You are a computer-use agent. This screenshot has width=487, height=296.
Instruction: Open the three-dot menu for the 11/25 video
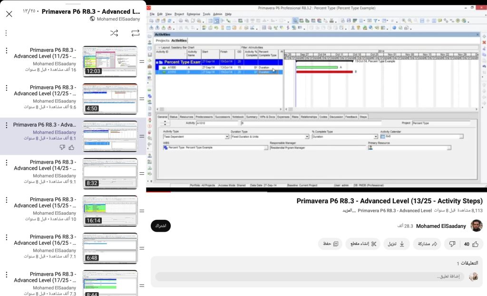[6, 50]
